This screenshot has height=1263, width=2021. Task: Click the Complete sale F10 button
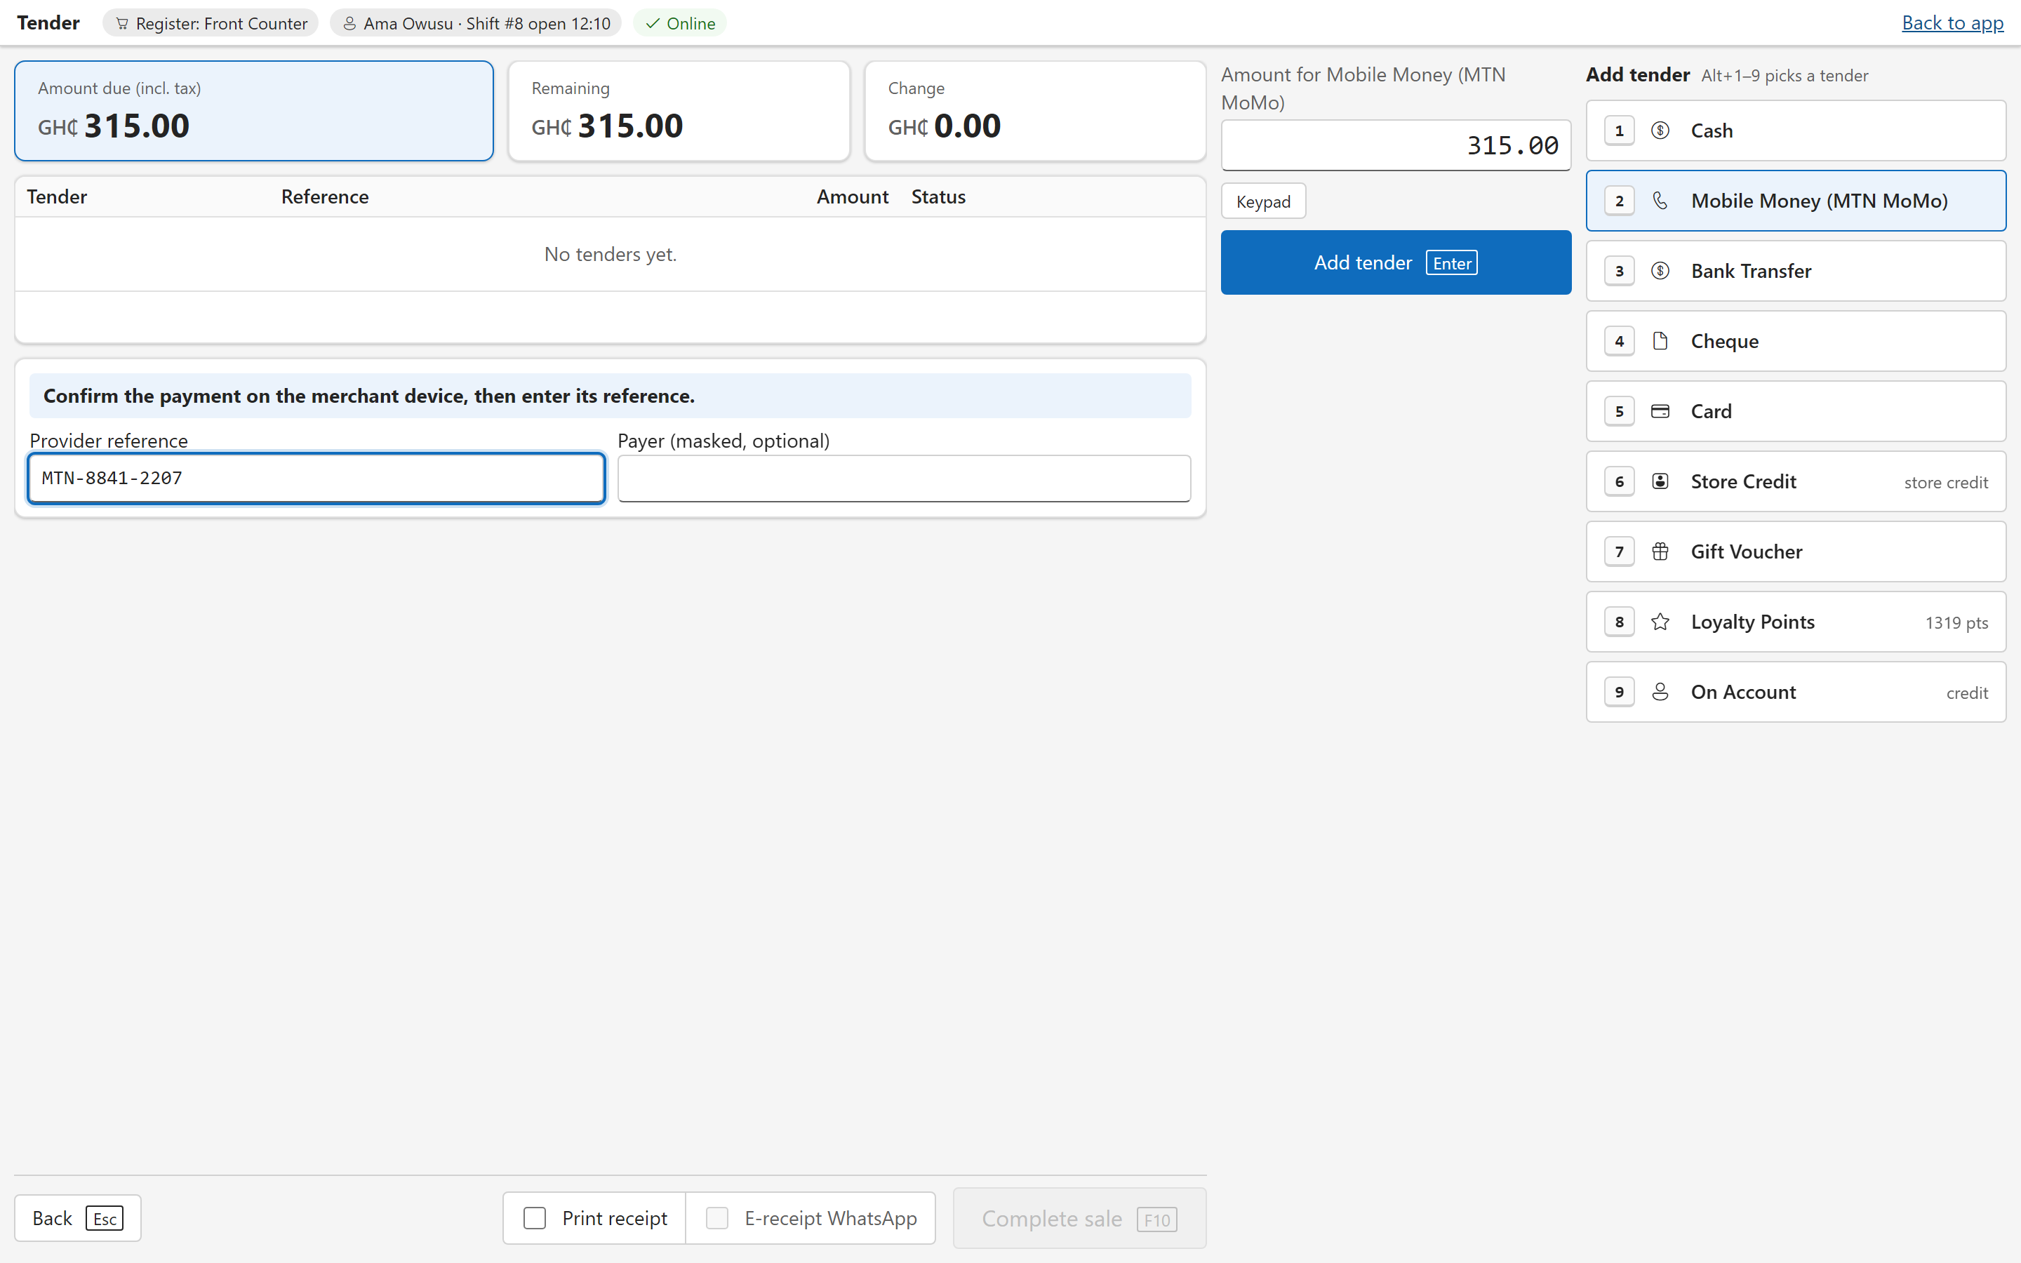[1079, 1218]
